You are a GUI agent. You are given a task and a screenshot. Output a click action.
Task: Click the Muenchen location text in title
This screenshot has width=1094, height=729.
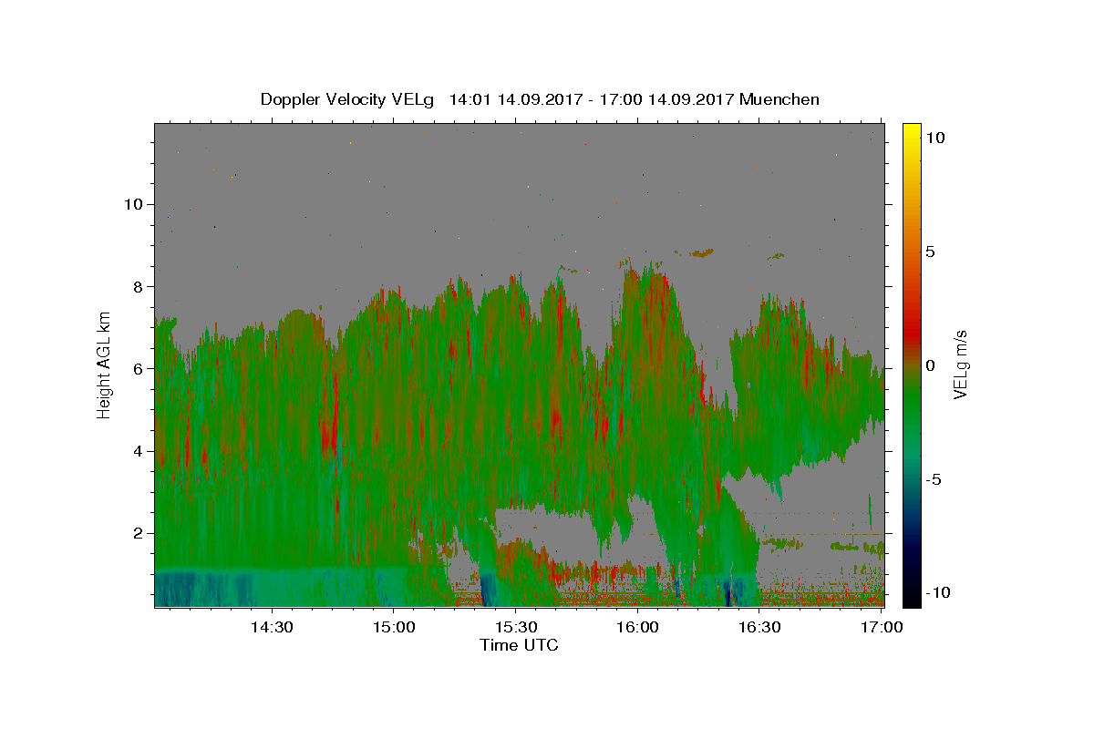pos(779,99)
